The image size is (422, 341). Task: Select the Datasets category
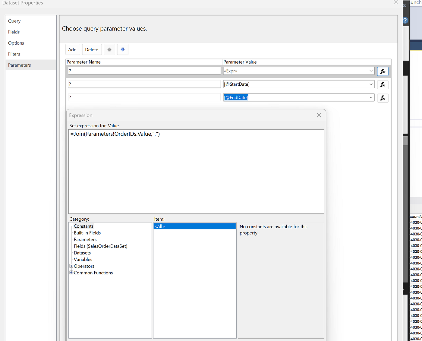(x=82, y=253)
